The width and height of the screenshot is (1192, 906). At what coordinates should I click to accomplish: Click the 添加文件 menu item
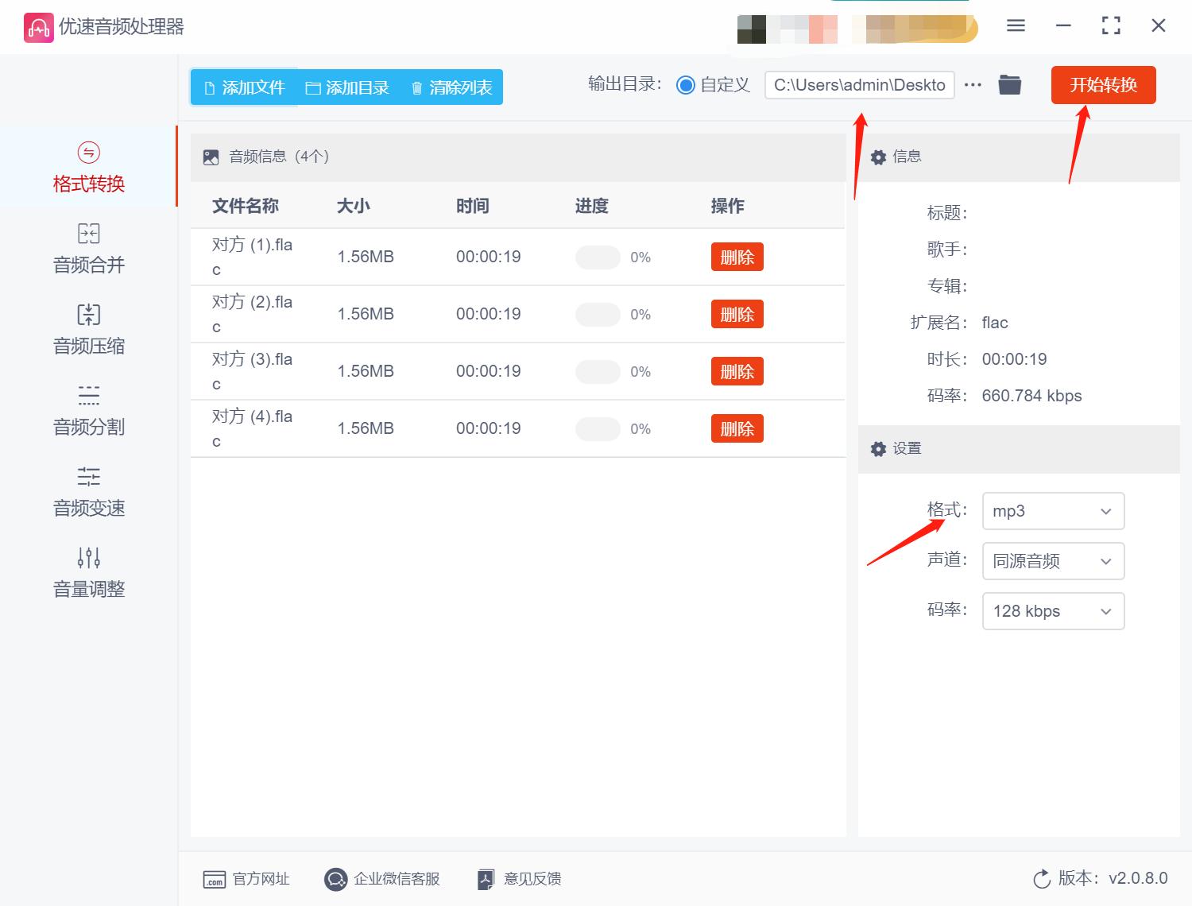tap(245, 87)
